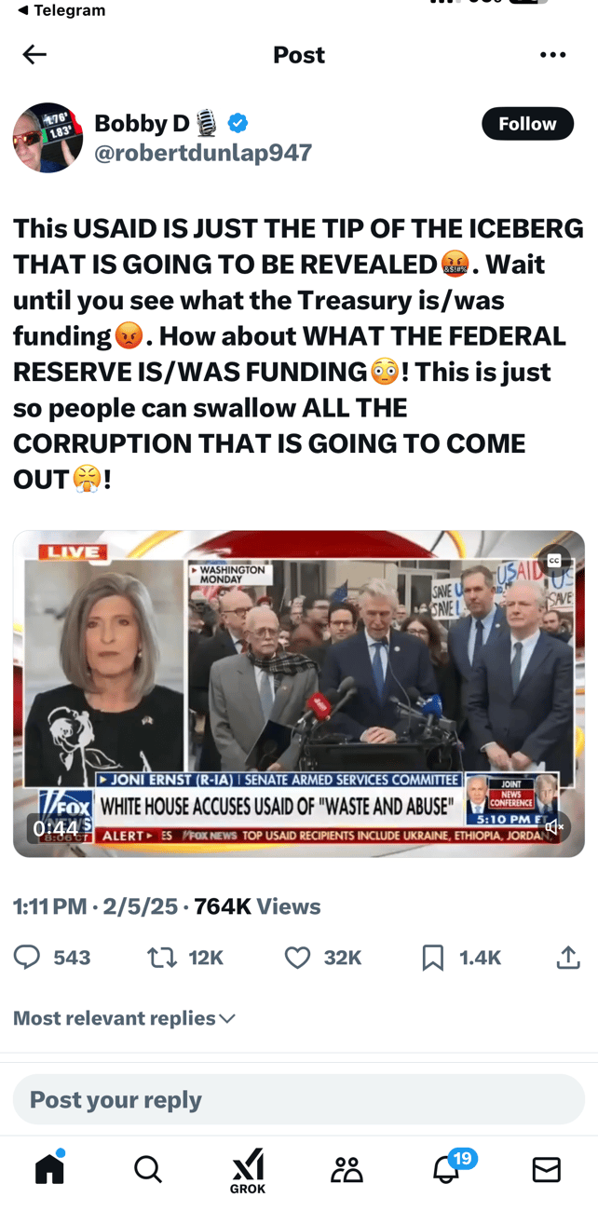The width and height of the screenshot is (598, 1211).
Task: Open @robertdunlap947 profile handle
Action: click(203, 152)
